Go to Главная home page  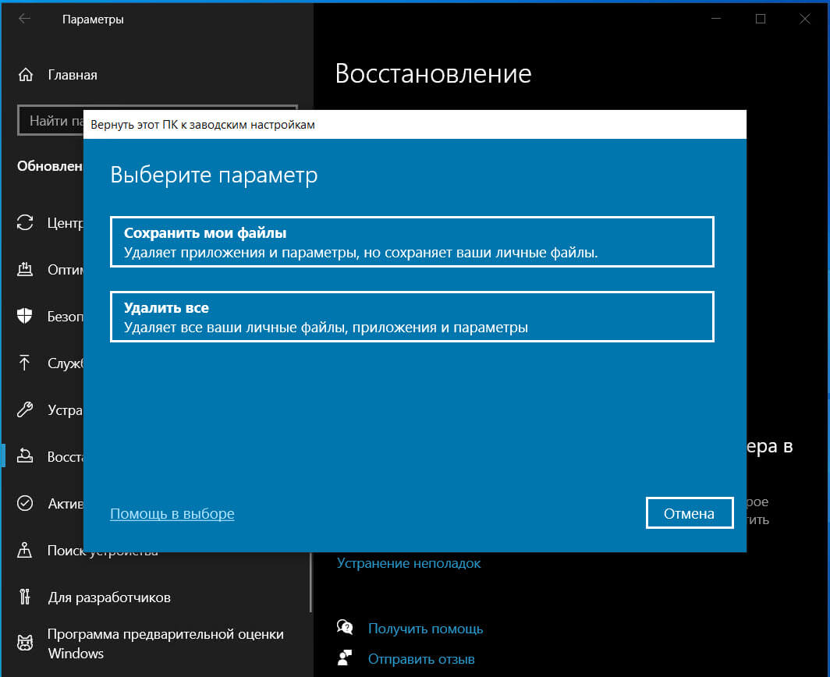coord(72,75)
